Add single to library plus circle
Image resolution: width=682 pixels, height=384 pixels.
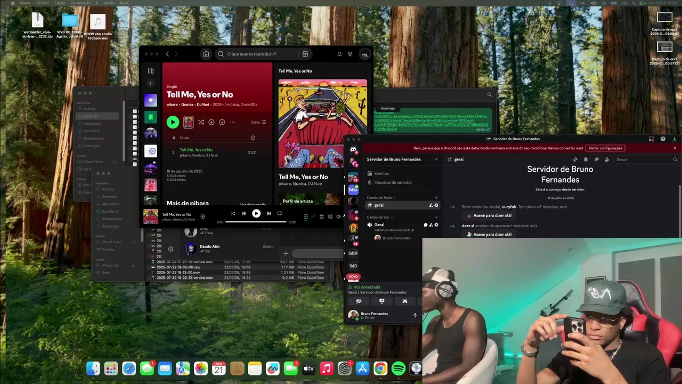coord(212,122)
